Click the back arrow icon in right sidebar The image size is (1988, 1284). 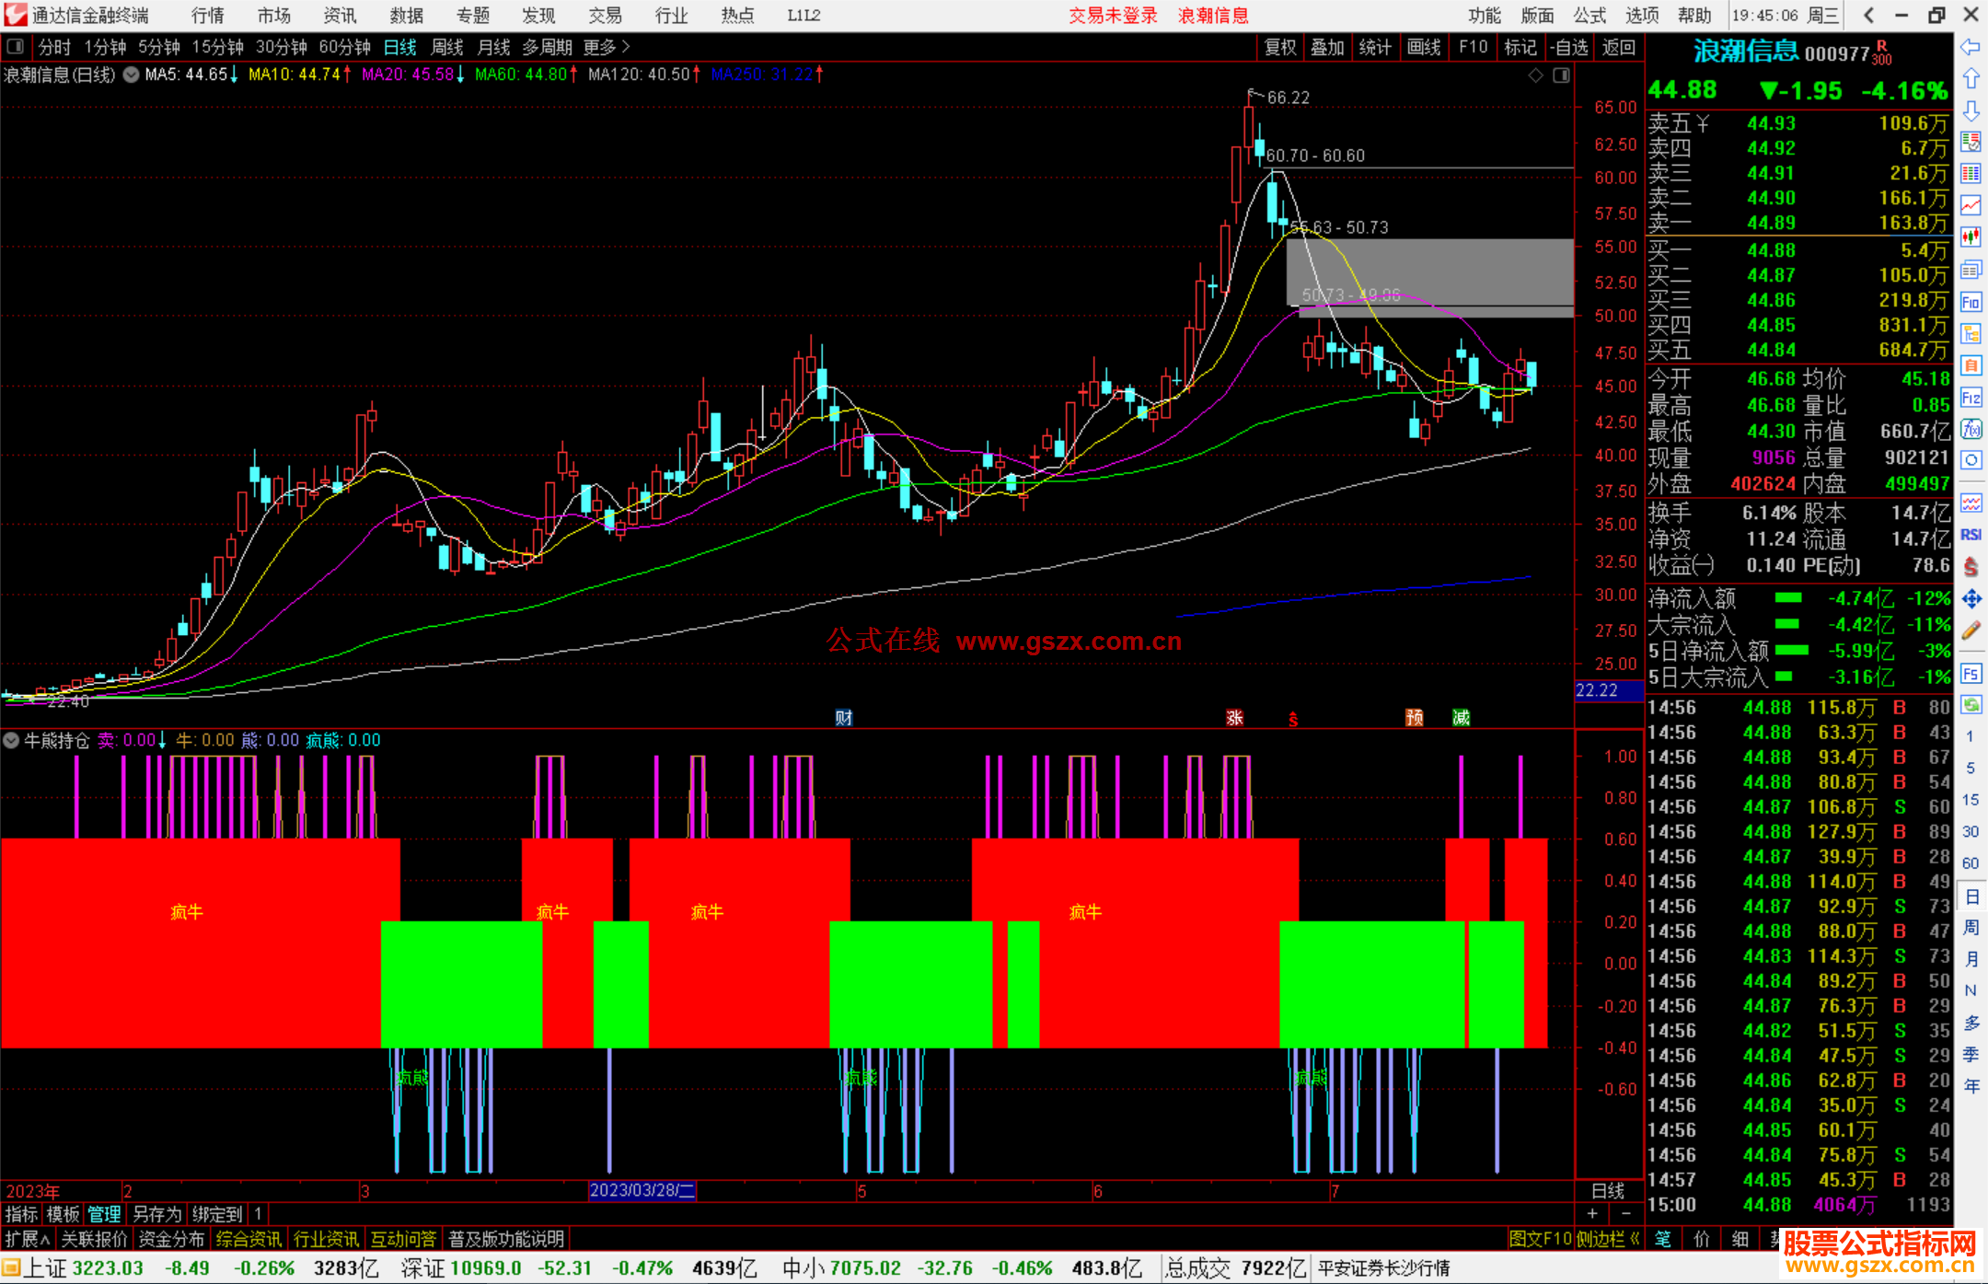click(1971, 47)
